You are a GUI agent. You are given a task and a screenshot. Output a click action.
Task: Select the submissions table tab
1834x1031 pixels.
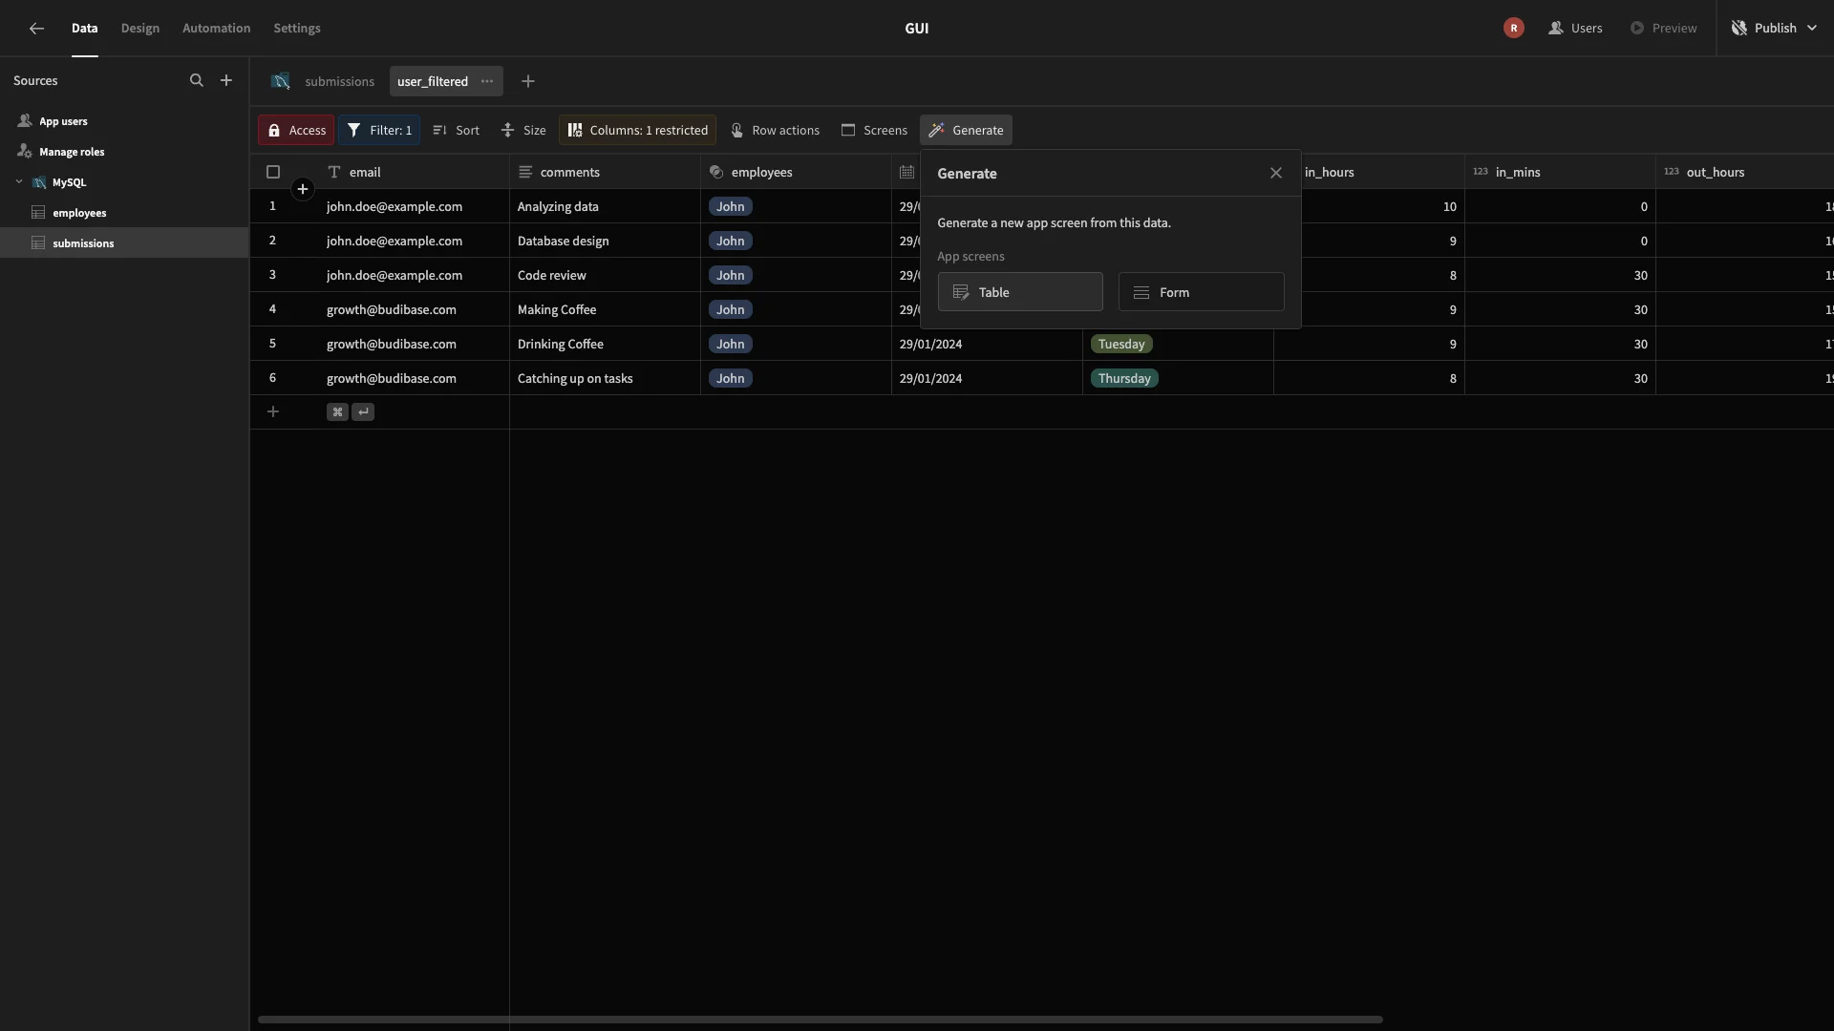340,82
